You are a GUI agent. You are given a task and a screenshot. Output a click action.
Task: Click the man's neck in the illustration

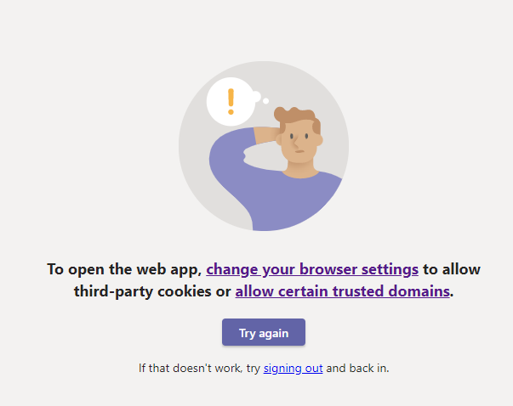(300, 170)
